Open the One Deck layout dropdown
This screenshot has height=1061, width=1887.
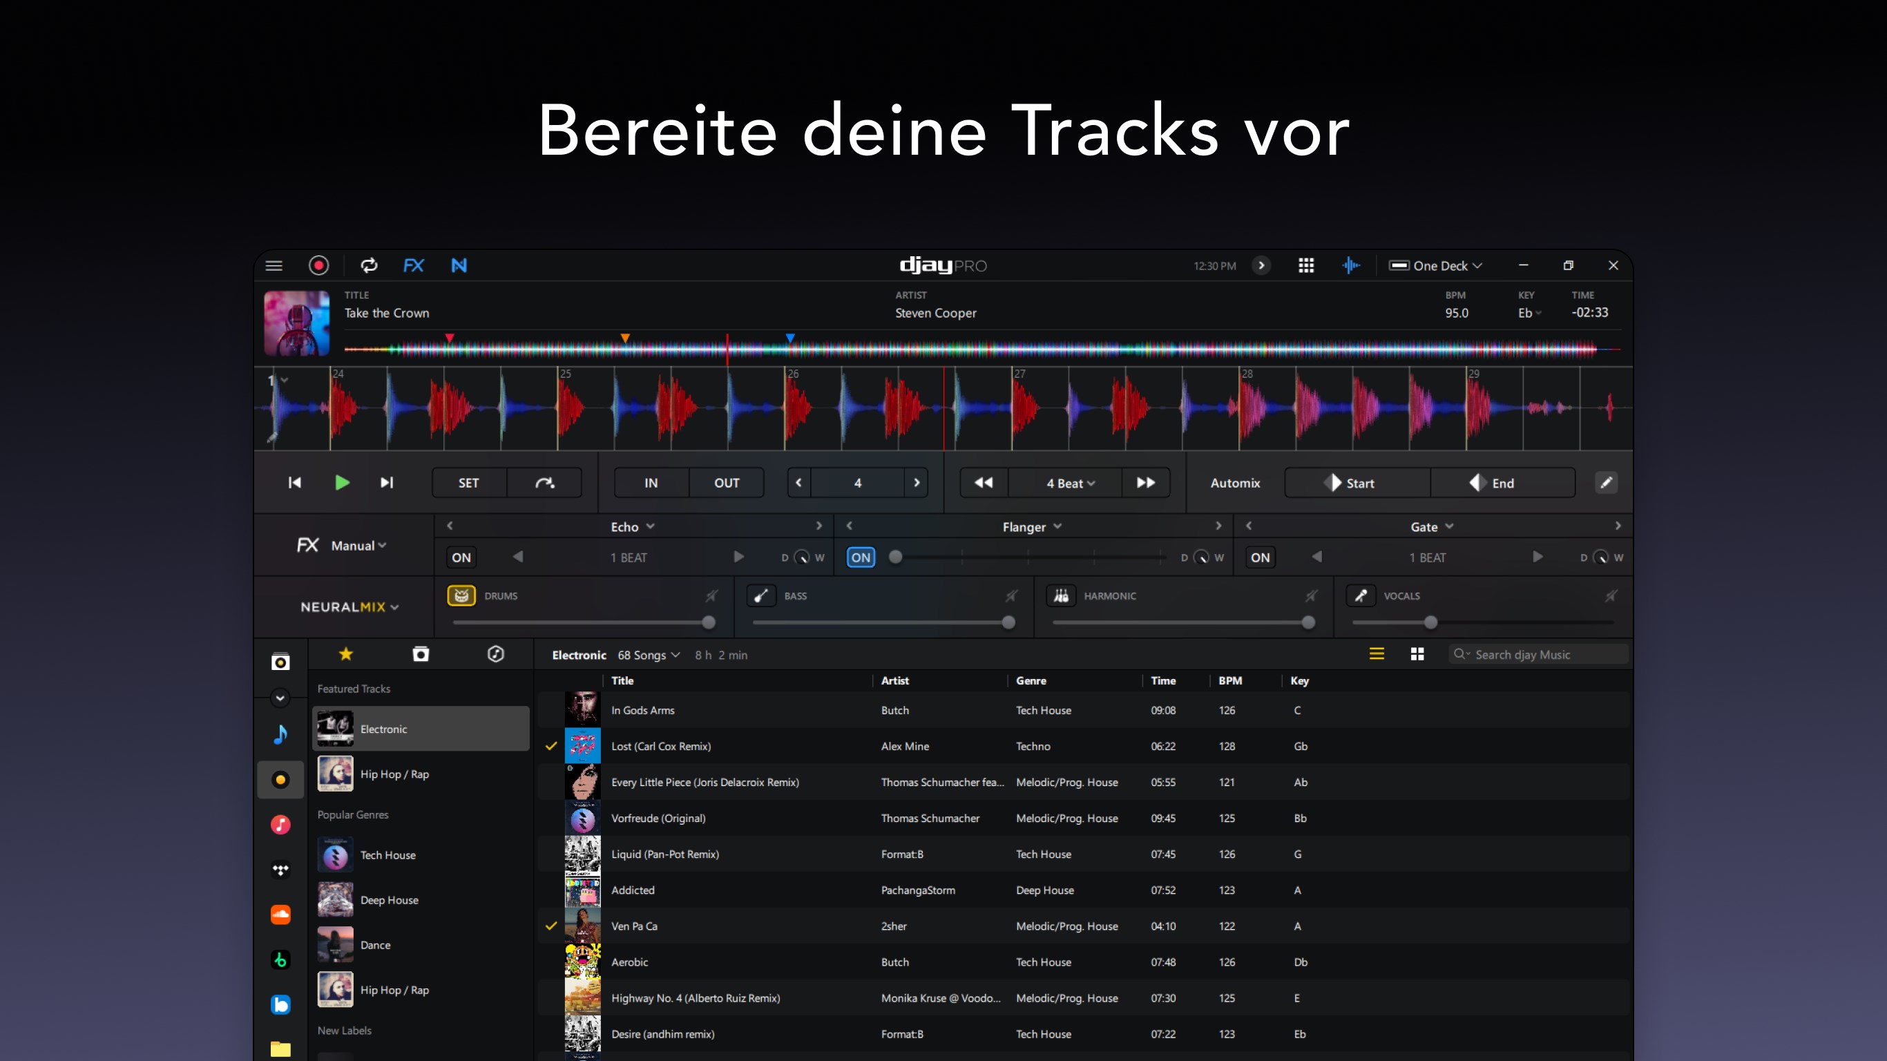(x=1437, y=265)
